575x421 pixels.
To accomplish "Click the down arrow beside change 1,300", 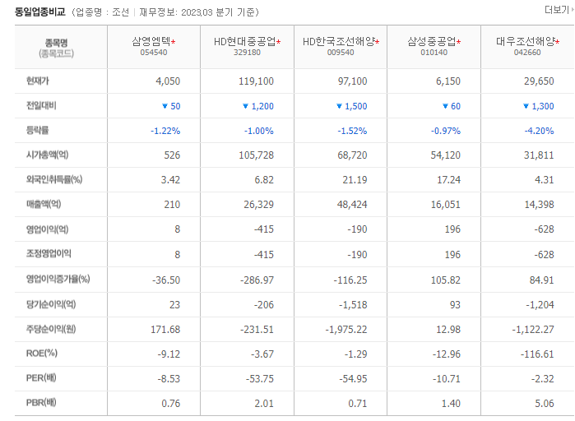I will (x=526, y=106).
